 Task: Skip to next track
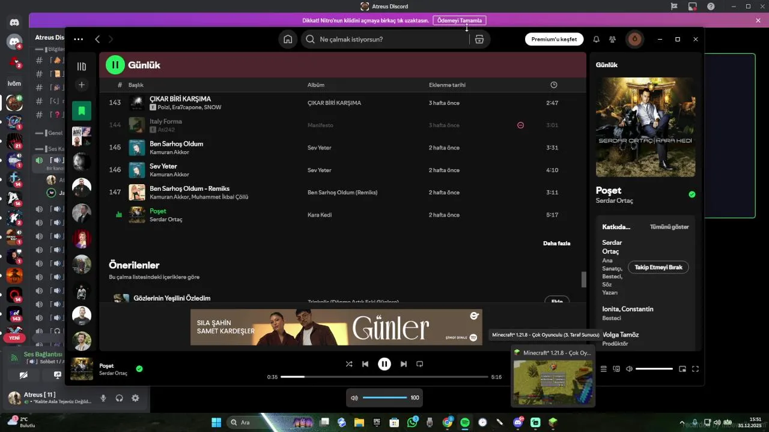tap(404, 364)
